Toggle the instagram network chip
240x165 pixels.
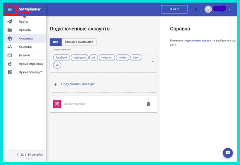[80, 57]
